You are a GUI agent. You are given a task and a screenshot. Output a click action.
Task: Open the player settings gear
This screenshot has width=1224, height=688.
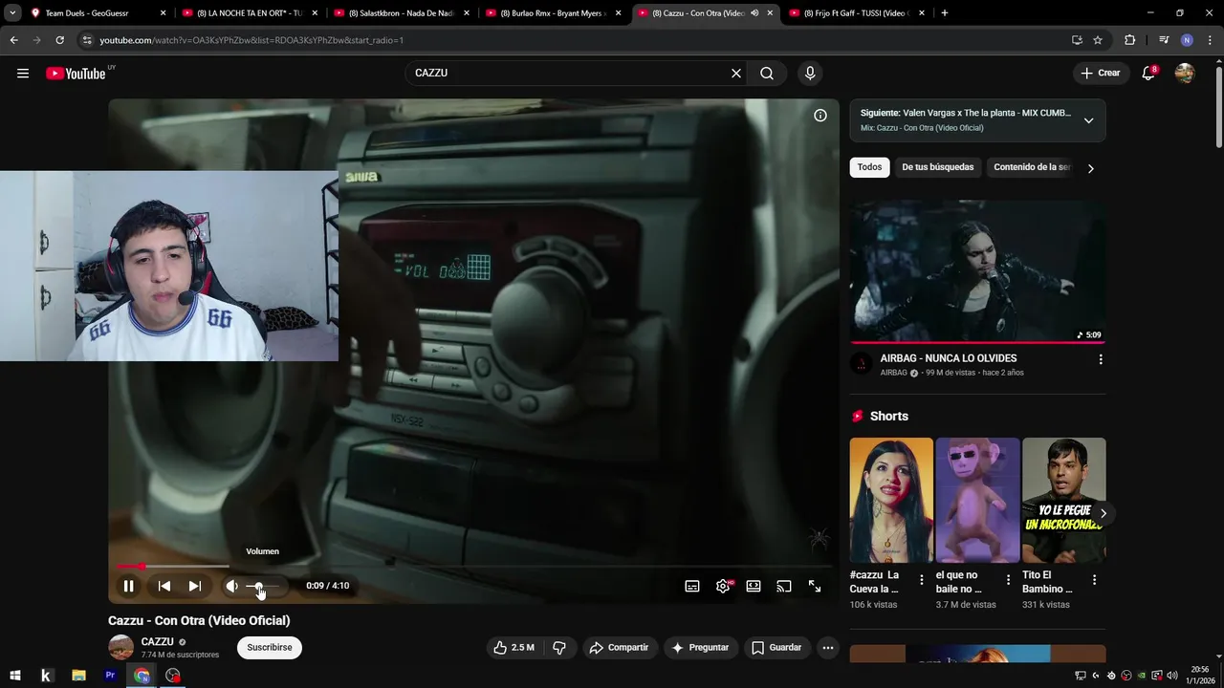tap(723, 586)
